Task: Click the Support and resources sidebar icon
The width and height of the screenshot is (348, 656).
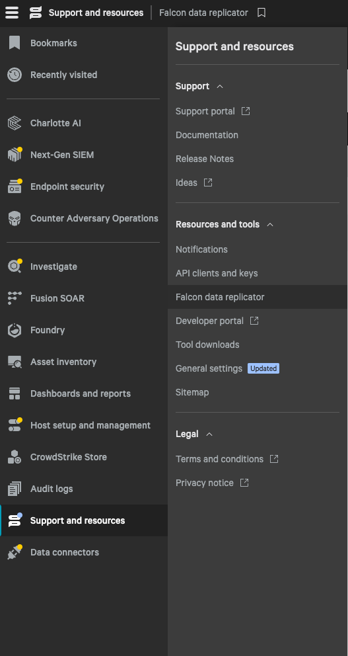Action: (15, 520)
